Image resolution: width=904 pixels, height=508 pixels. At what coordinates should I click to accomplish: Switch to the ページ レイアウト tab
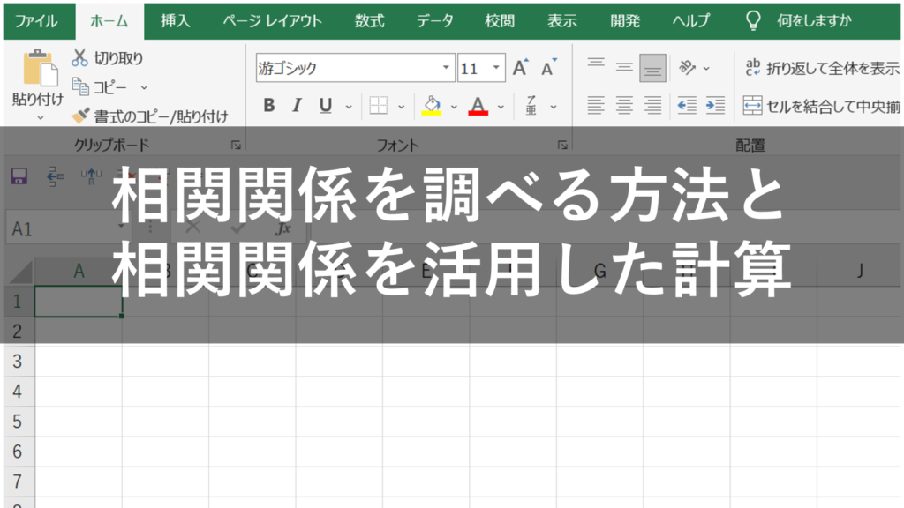(x=272, y=21)
